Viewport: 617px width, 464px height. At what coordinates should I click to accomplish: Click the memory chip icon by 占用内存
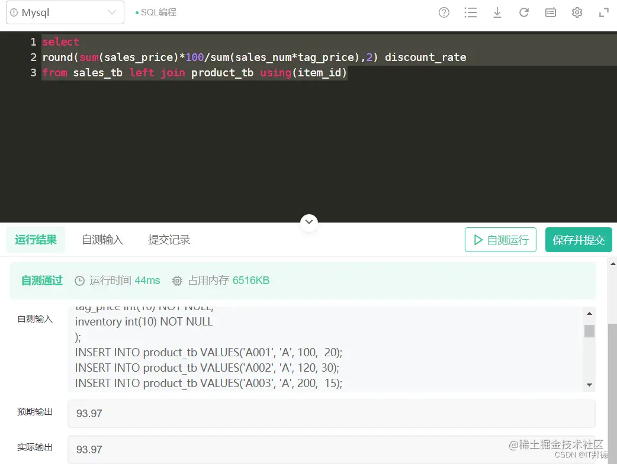[x=178, y=281]
